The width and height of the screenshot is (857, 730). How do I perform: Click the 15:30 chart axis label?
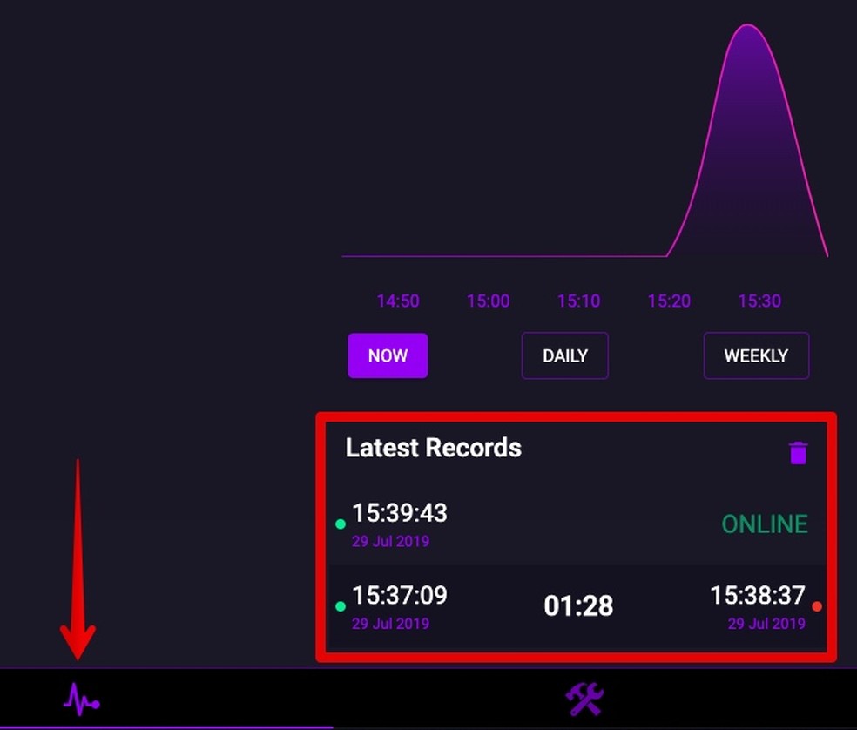pos(759,301)
